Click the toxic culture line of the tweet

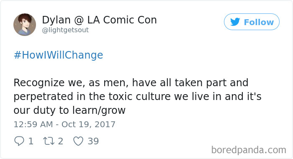pos(137,97)
